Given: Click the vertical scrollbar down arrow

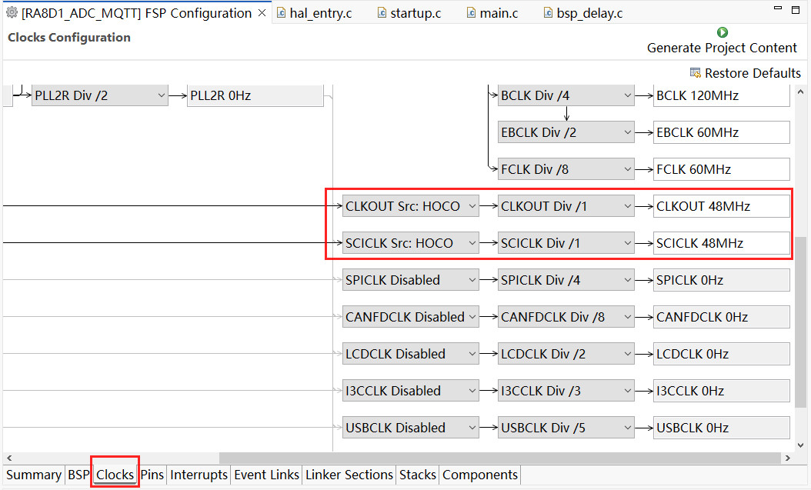Looking at the screenshot, I should [x=800, y=445].
